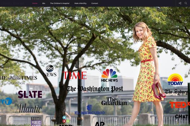Click the Times of London logo
This screenshot has width=190, height=126.
coord(19,80)
